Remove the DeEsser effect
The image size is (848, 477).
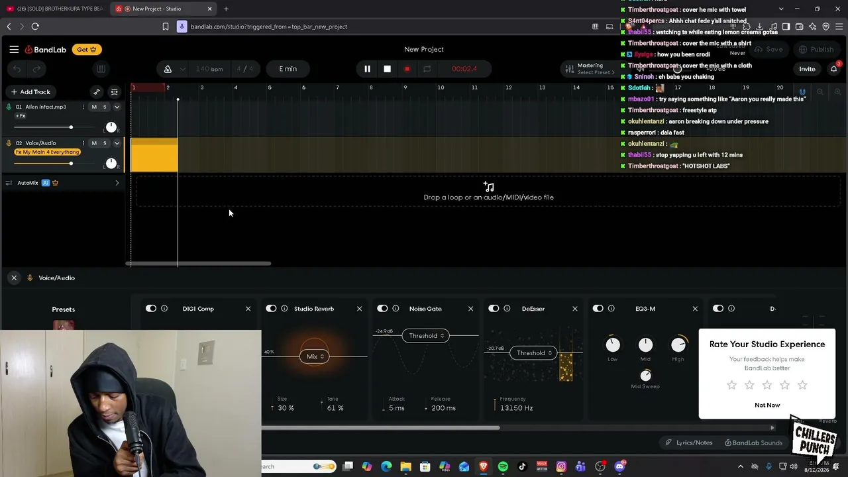pos(575,309)
